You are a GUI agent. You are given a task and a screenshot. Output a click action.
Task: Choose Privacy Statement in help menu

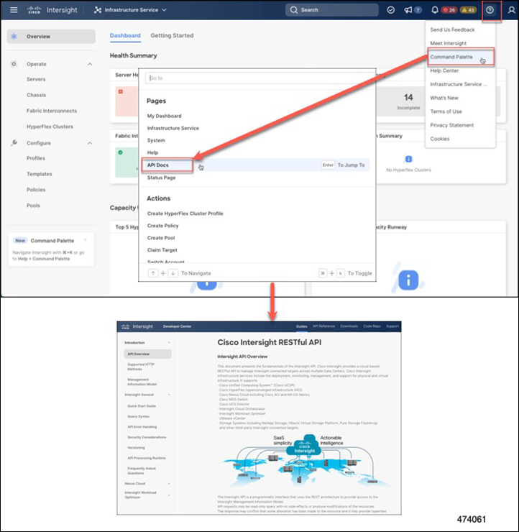click(x=452, y=125)
